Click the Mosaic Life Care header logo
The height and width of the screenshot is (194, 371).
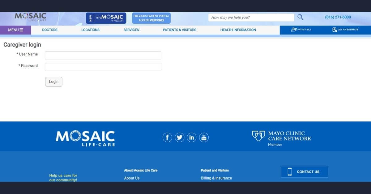(31, 17)
